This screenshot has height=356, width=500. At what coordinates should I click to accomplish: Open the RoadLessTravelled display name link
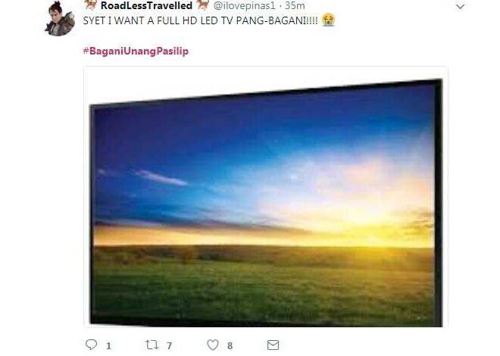(146, 5)
